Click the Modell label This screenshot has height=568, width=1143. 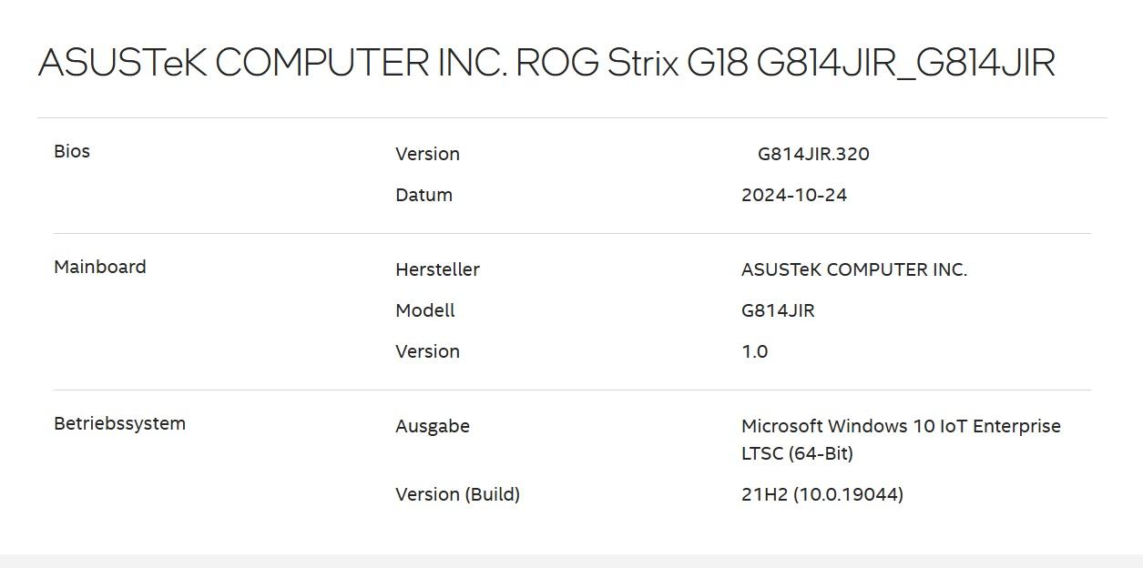tap(425, 310)
